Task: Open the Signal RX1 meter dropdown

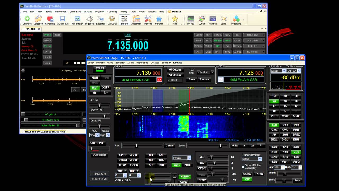Action: 284,71
